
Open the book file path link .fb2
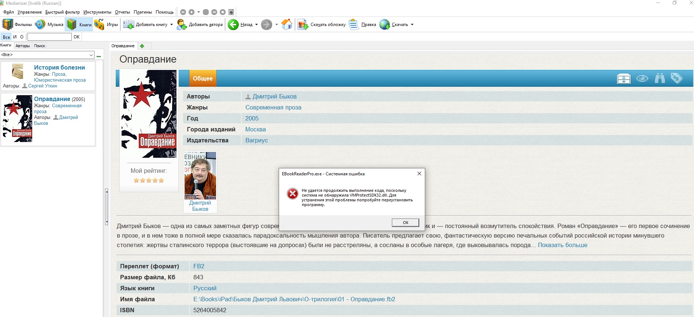[x=294, y=299]
